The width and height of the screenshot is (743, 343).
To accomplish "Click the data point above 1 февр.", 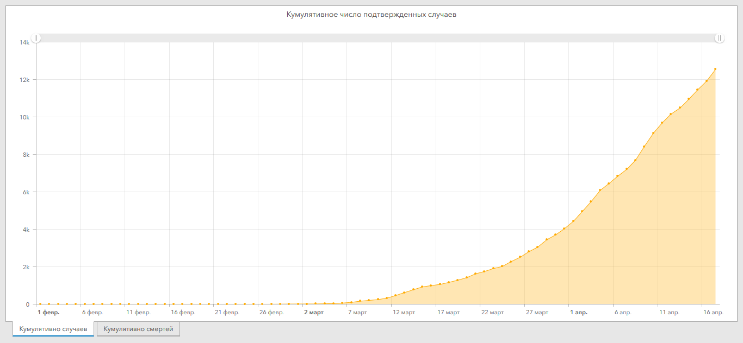I will [40, 304].
